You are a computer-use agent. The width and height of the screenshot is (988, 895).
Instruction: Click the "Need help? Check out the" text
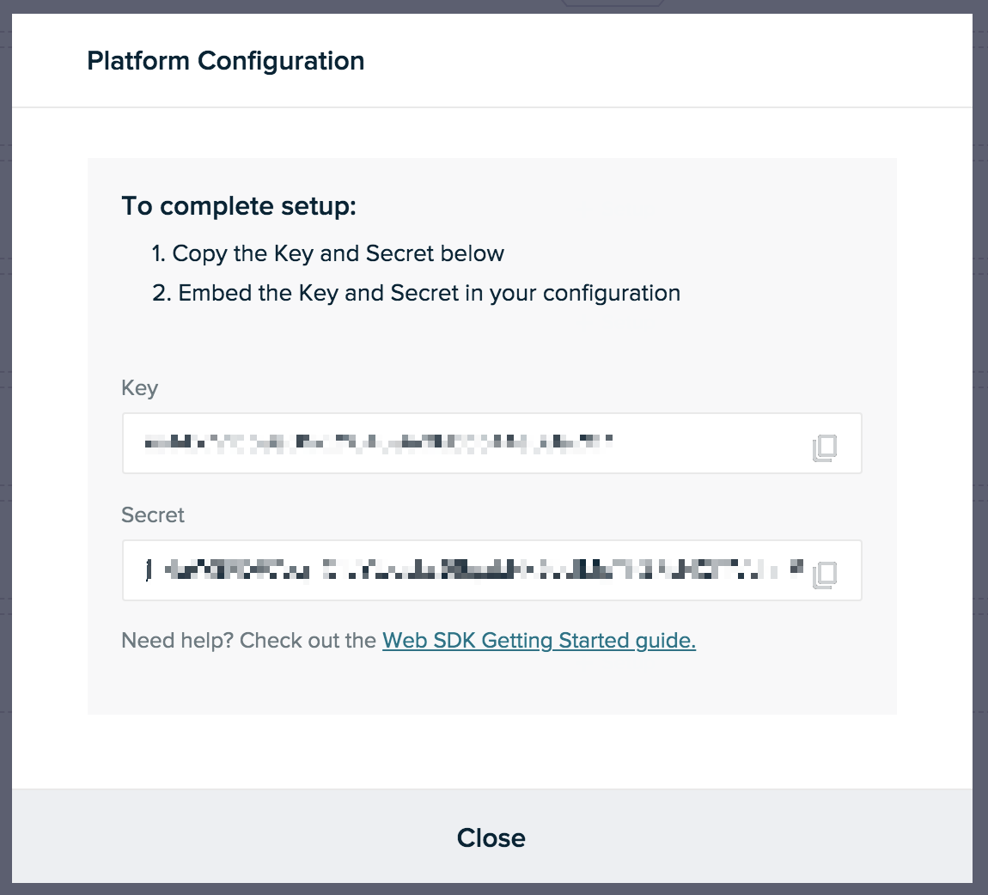point(249,641)
